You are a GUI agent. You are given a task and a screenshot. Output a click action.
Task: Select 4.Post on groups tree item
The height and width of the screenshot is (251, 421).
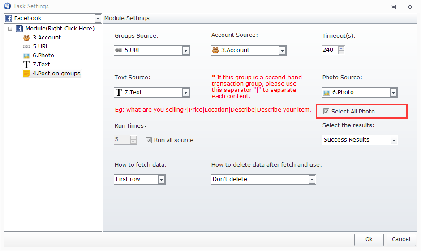(56, 74)
